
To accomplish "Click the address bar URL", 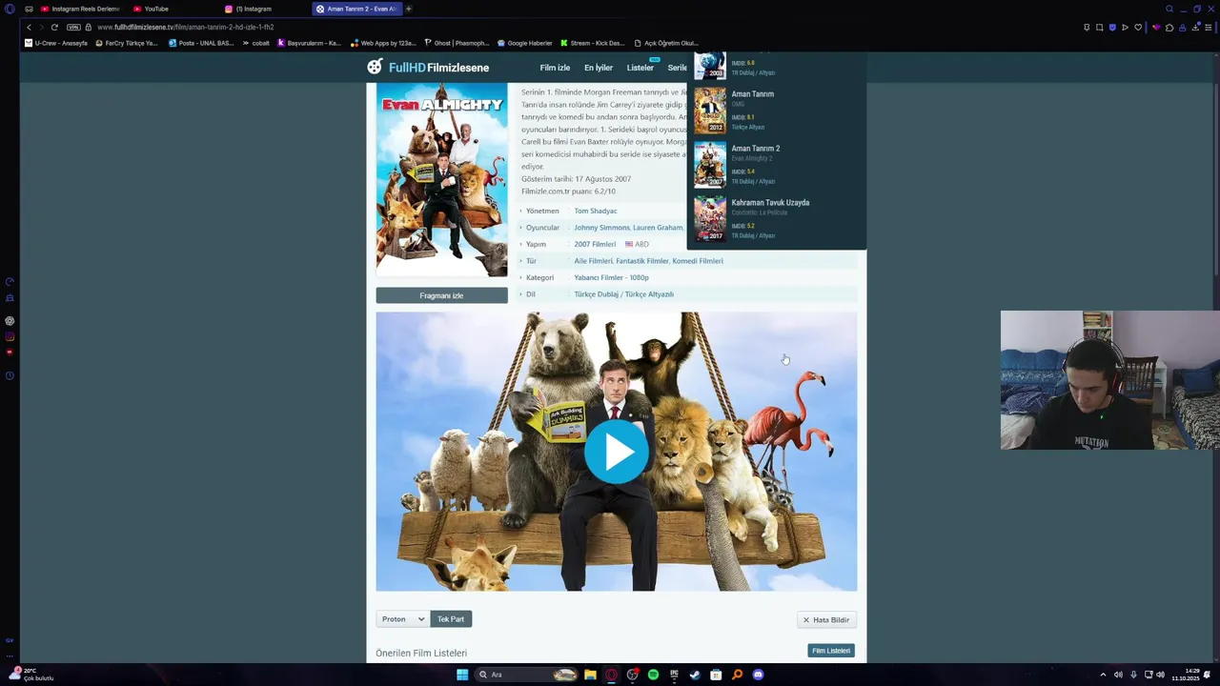I will (185, 27).
